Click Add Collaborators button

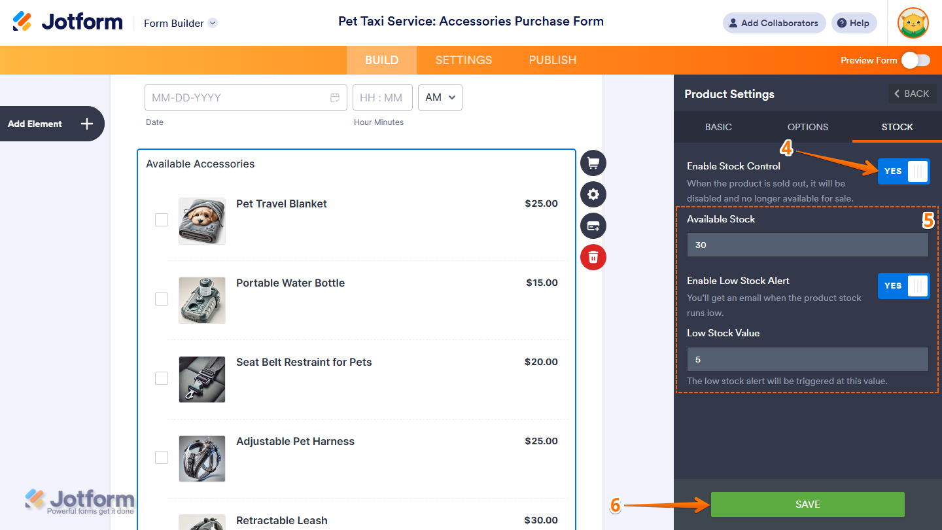[x=774, y=23]
